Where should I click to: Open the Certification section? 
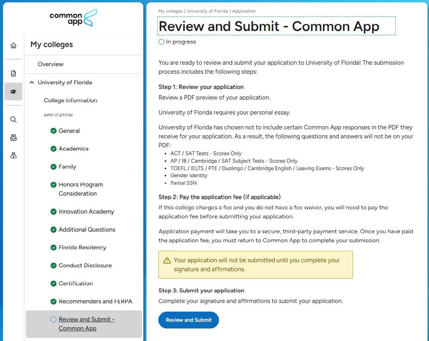[76, 283]
